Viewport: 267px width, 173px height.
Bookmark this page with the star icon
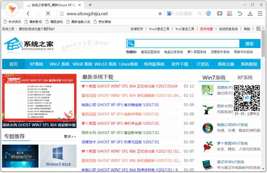pyautogui.click(x=160, y=14)
